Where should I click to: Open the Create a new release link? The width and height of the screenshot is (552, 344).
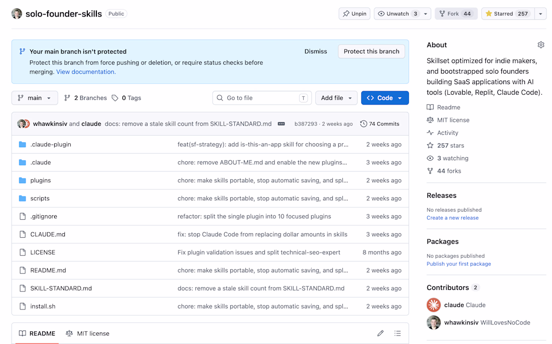pyautogui.click(x=452, y=218)
